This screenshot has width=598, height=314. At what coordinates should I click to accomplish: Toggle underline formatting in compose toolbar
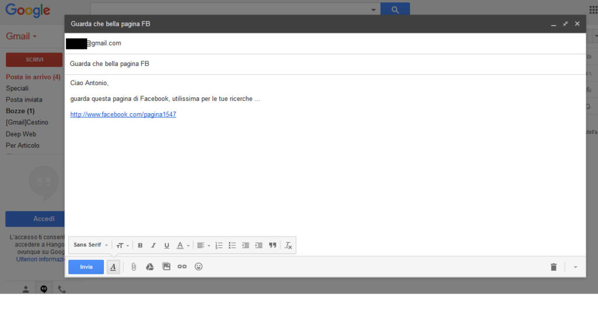[166, 245]
